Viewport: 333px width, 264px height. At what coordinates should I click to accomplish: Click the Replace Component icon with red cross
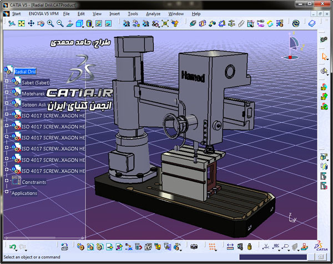coord(129,247)
